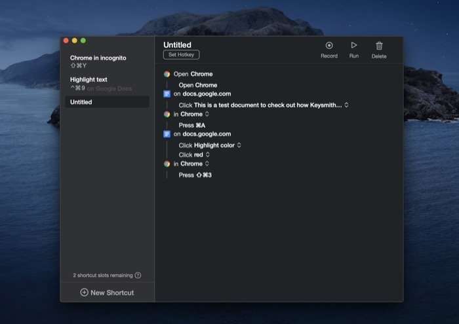Screen dimensions: 459x324
Task: Create a New Shortcut
Action: click(x=107, y=293)
